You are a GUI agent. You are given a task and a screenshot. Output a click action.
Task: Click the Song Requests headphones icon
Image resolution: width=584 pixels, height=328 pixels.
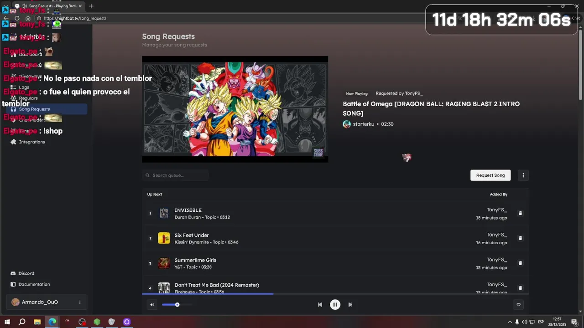tap(13, 109)
